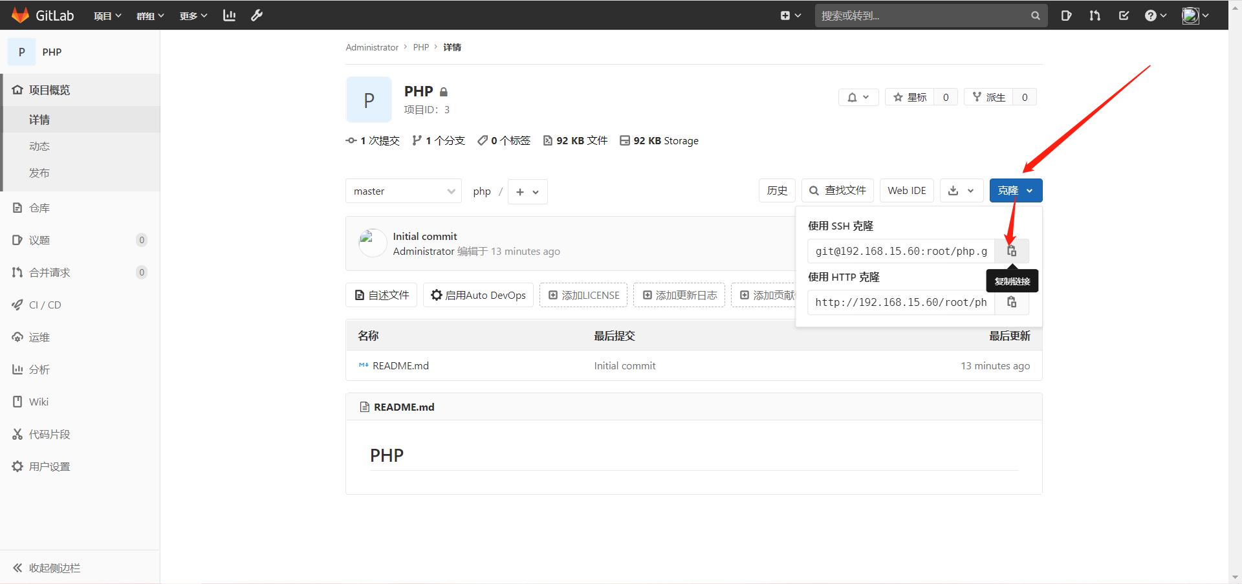Copy the SSH clone URL

point(1012,251)
